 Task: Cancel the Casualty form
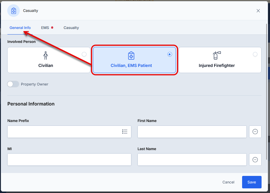tap(228, 182)
